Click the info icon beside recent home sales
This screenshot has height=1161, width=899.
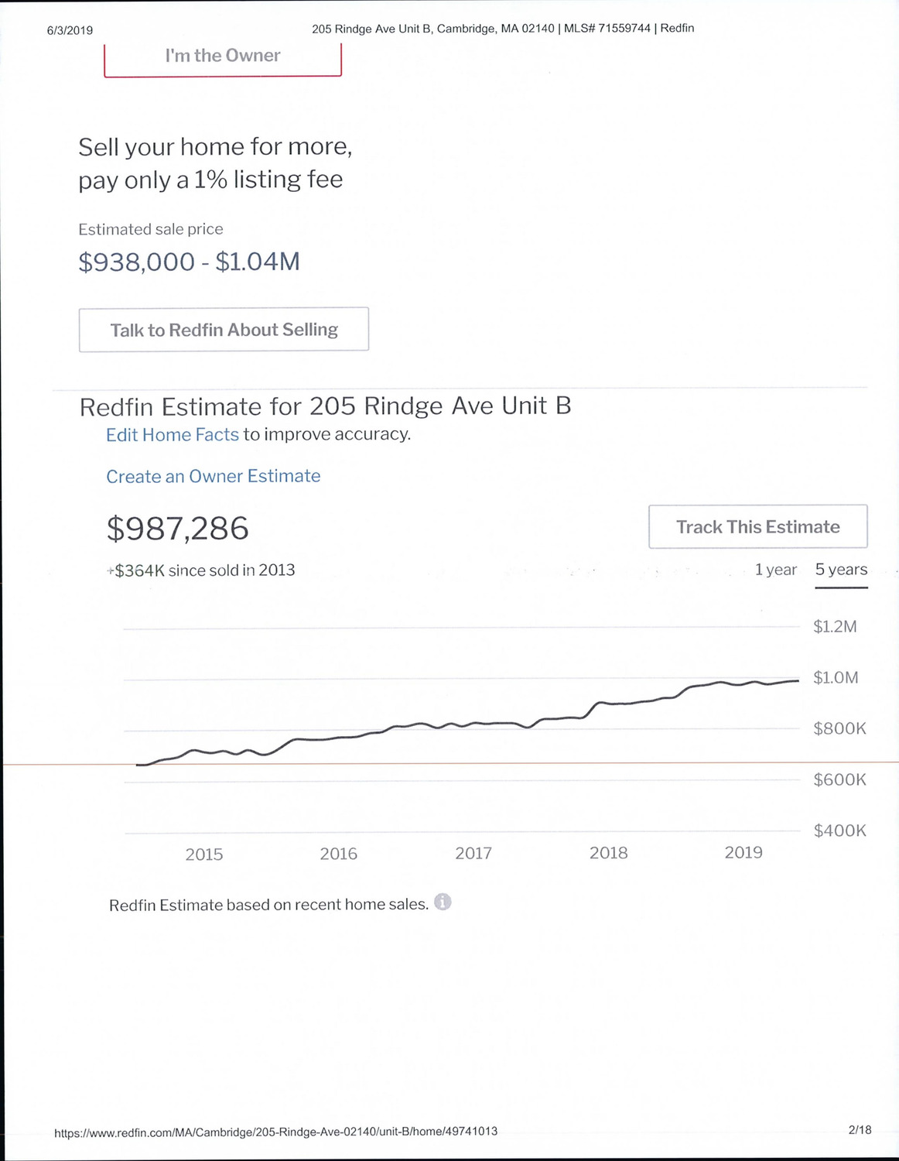point(443,902)
